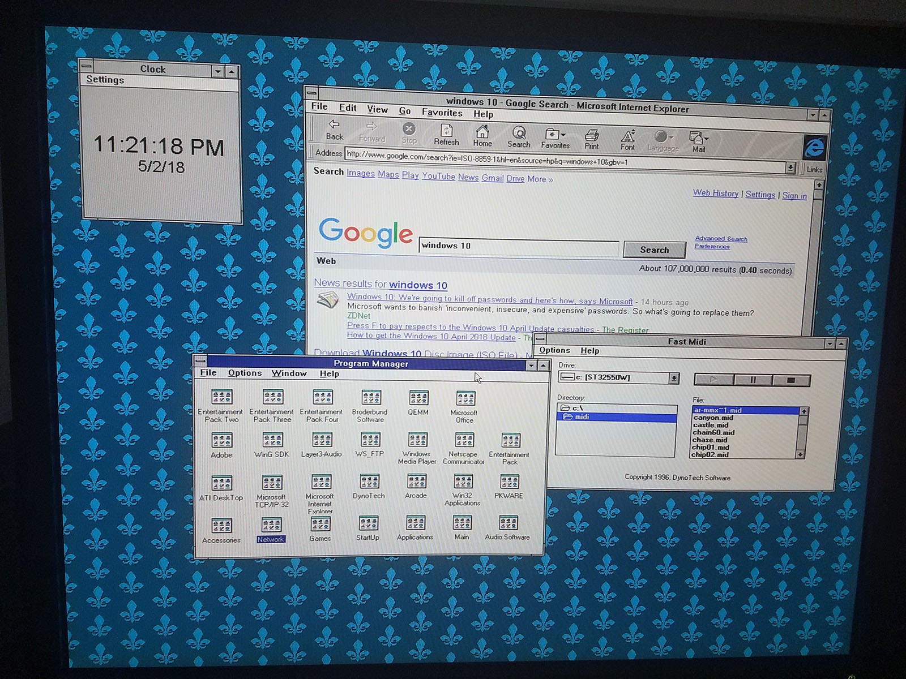The width and height of the screenshot is (906, 679).
Task: Click the Links bar in Internet Explorer
Action: pyautogui.click(x=814, y=170)
